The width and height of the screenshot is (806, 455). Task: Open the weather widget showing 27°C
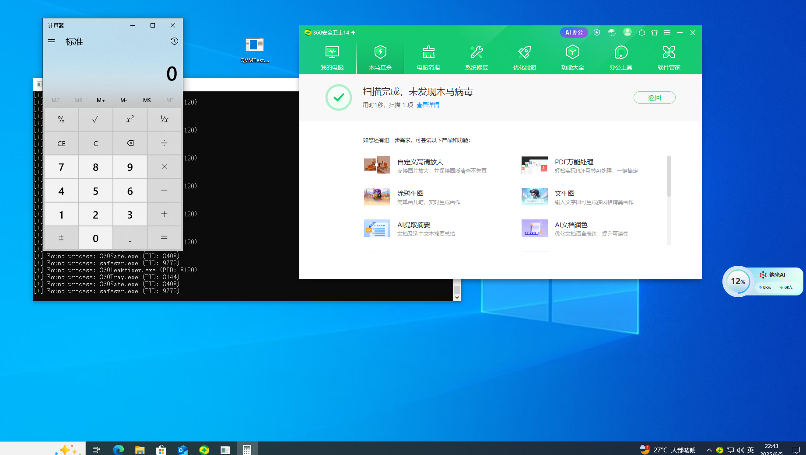[x=668, y=450]
